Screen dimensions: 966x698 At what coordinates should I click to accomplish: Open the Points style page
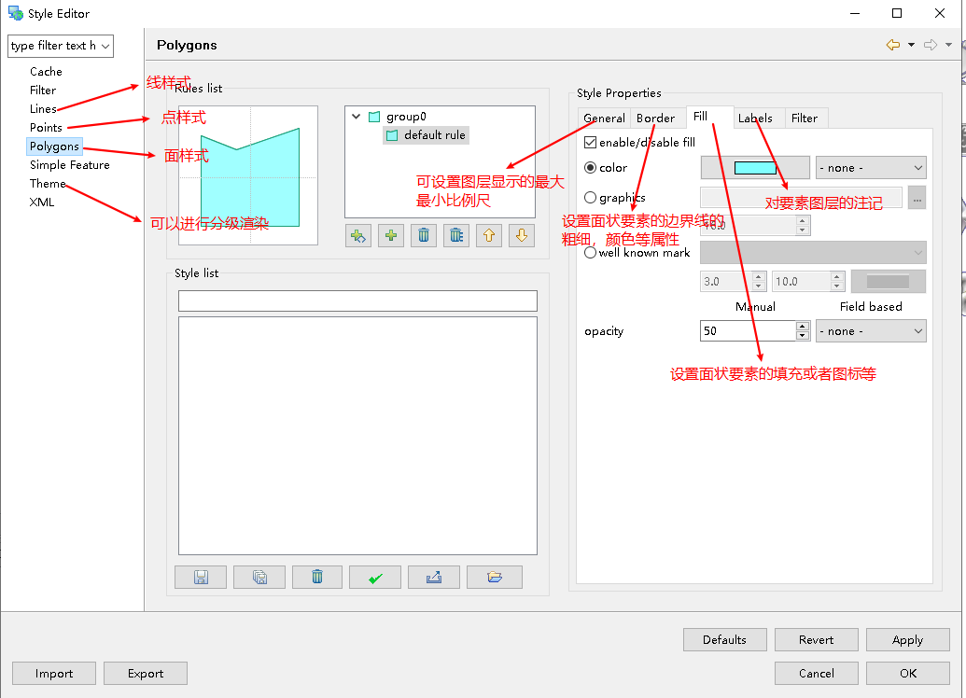coord(47,128)
